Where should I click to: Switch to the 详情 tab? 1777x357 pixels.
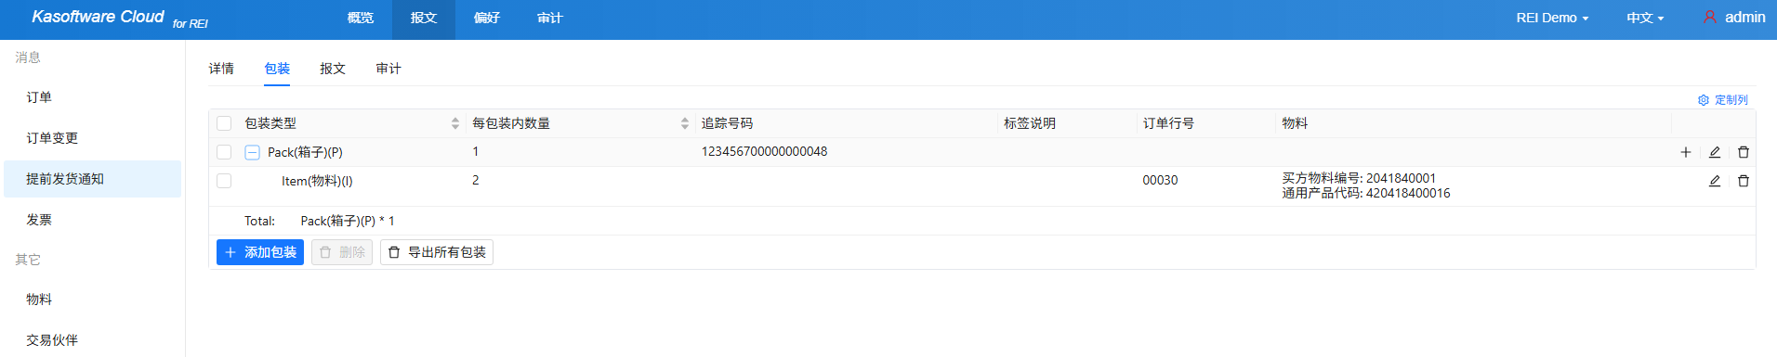tap(221, 69)
